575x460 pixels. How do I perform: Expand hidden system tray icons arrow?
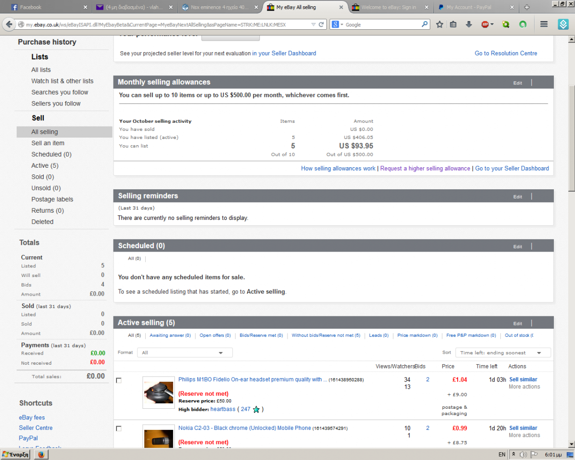tap(514, 454)
